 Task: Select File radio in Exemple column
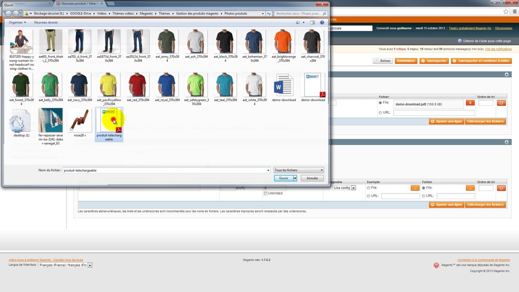[x=369, y=188]
